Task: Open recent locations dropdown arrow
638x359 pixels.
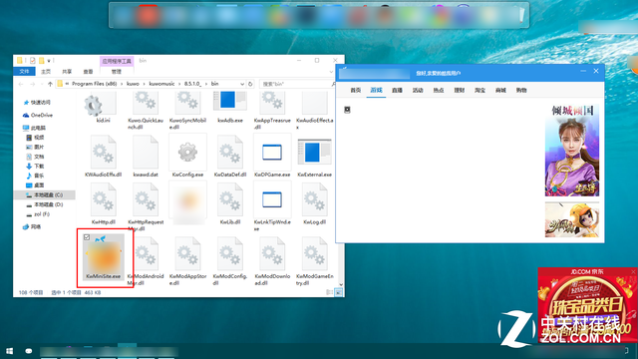Action: click(x=42, y=84)
